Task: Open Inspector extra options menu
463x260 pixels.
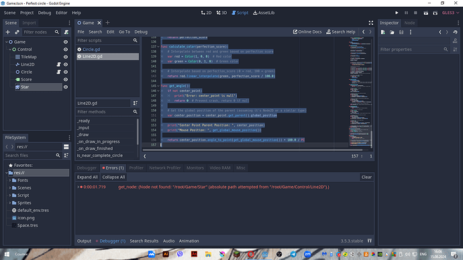Action: [411, 32]
